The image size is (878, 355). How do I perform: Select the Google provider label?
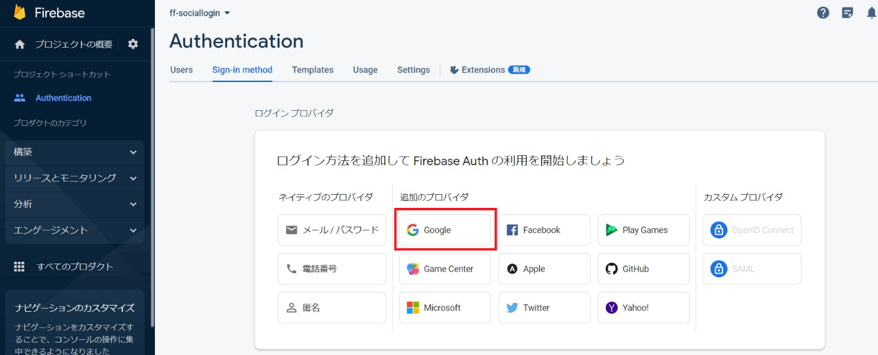click(x=437, y=230)
